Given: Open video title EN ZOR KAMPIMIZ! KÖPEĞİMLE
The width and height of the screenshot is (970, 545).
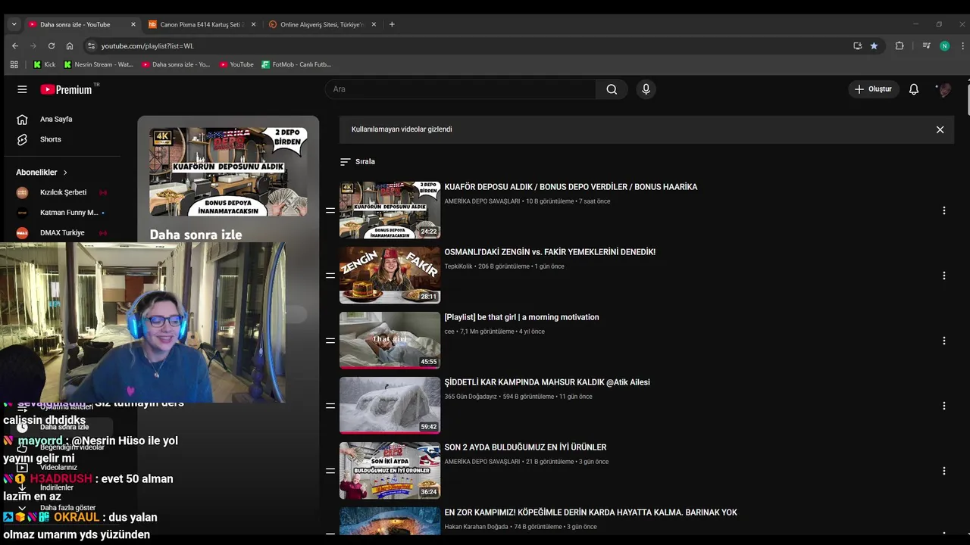Looking at the screenshot, I should point(590,512).
